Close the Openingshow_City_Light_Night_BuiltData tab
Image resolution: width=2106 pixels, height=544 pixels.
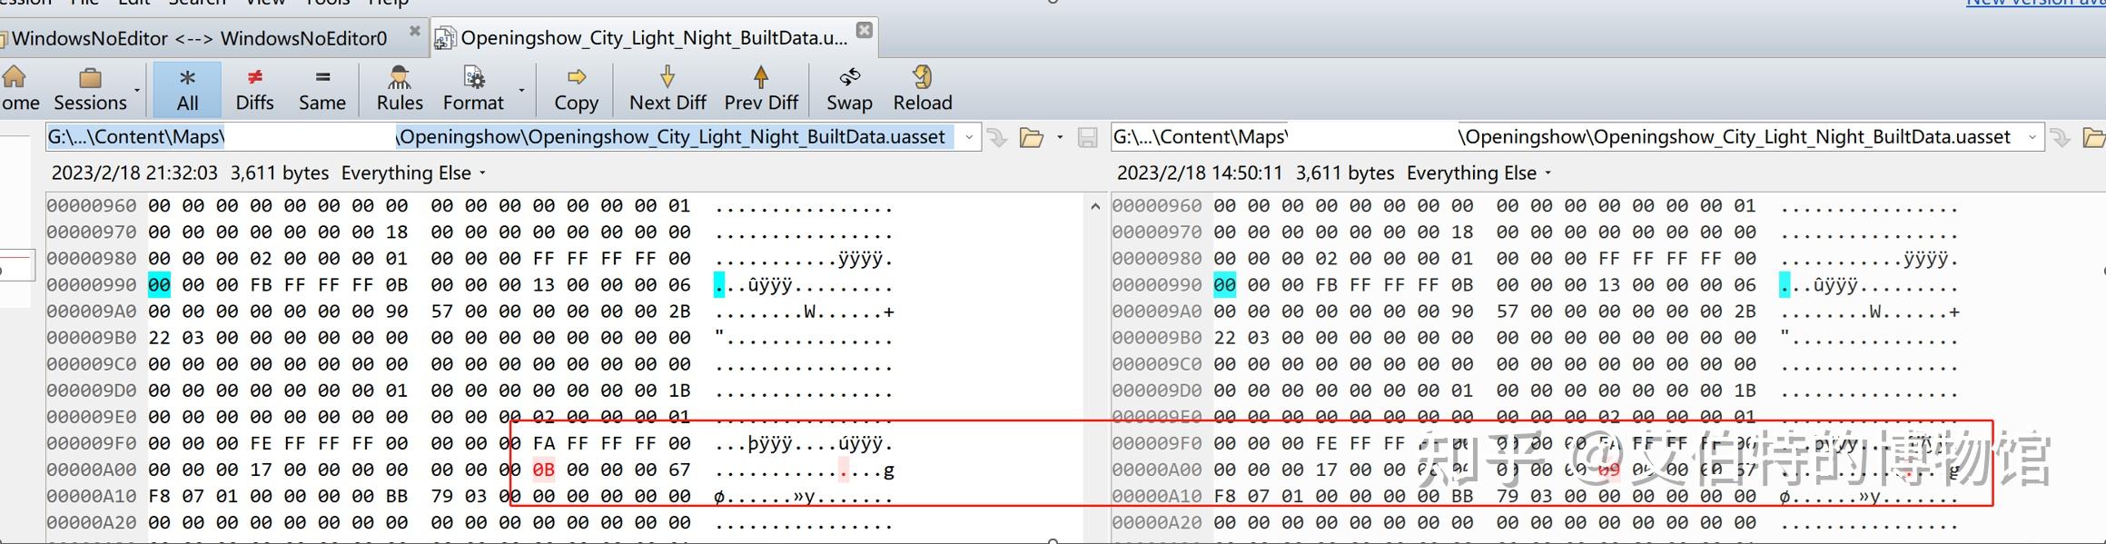(x=865, y=30)
